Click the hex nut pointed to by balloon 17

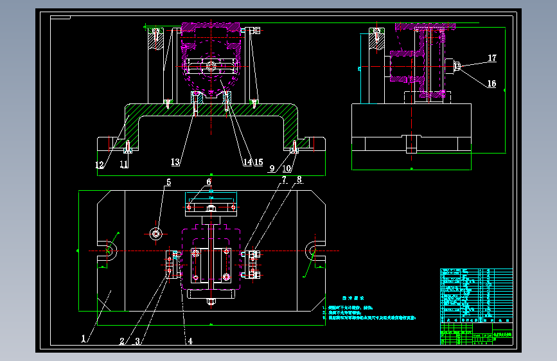pyautogui.click(x=457, y=66)
